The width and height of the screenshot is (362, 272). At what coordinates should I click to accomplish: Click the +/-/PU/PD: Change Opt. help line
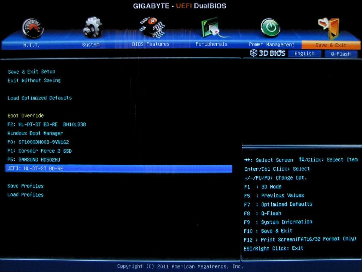click(275, 178)
